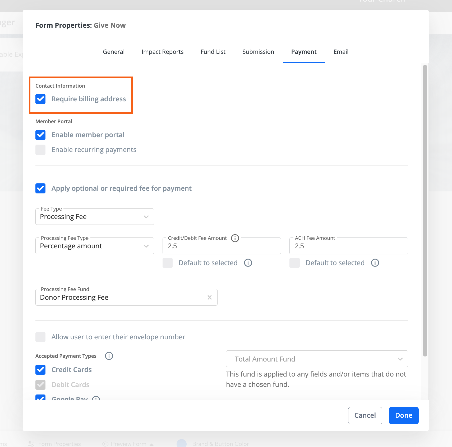Click the ACH Fee Amount field
The height and width of the screenshot is (447, 452).
point(348,246)
